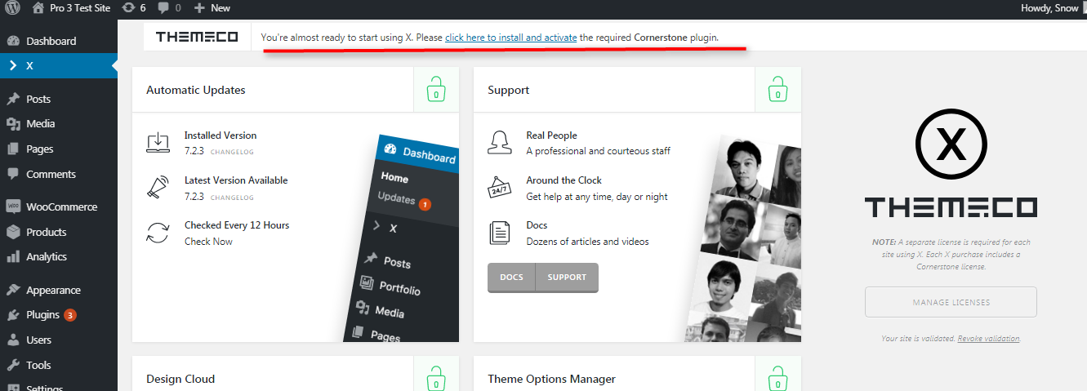Screen dimensions: 1087x391
Task: Open the Latest Version Available changelog link
Action: [x=232, y=198]
